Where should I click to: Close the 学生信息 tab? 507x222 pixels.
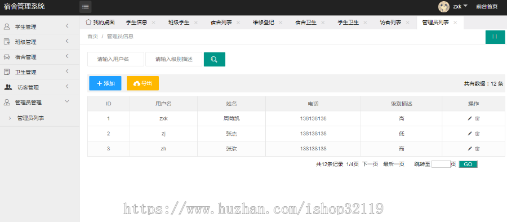pos(154,23)
